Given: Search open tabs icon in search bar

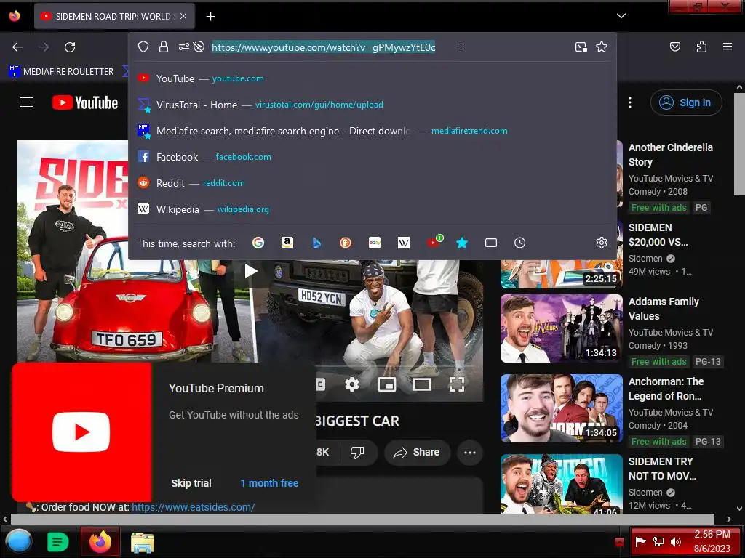Looking at the screenshot, I should (x=491, y=243).
